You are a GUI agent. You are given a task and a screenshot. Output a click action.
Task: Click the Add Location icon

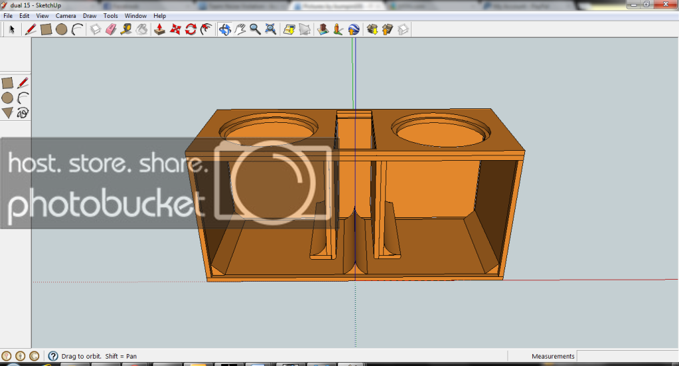pyautogui.click(x=289, y=29)
